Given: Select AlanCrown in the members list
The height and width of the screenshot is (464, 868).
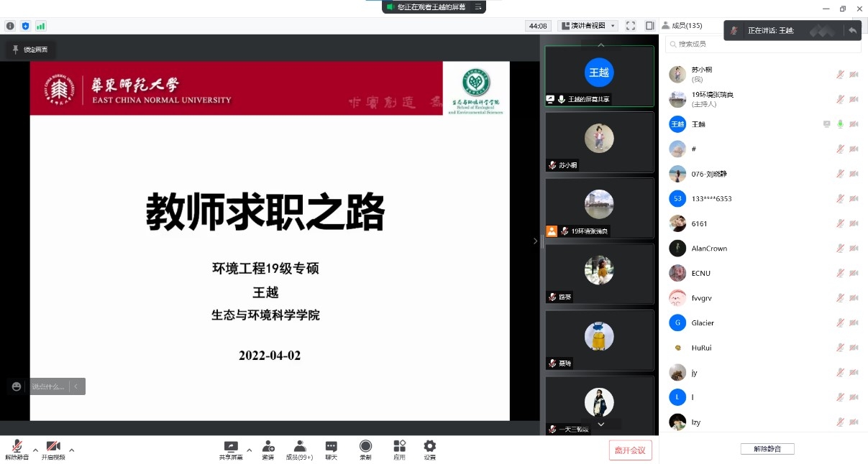Looking at the screenshot, I should (709, 249).
